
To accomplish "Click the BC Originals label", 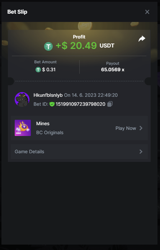I will pos(50,132).
